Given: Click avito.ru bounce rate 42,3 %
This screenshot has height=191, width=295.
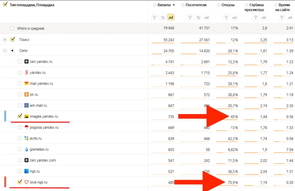Looking at the screenshot, I should pyautogui.click(x=233, y=139).
